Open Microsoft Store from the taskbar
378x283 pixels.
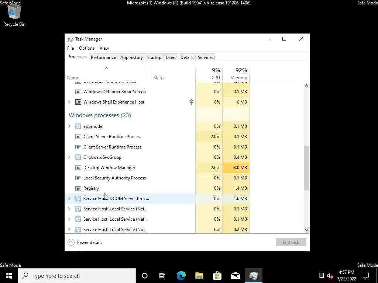(x=217, y=276)
